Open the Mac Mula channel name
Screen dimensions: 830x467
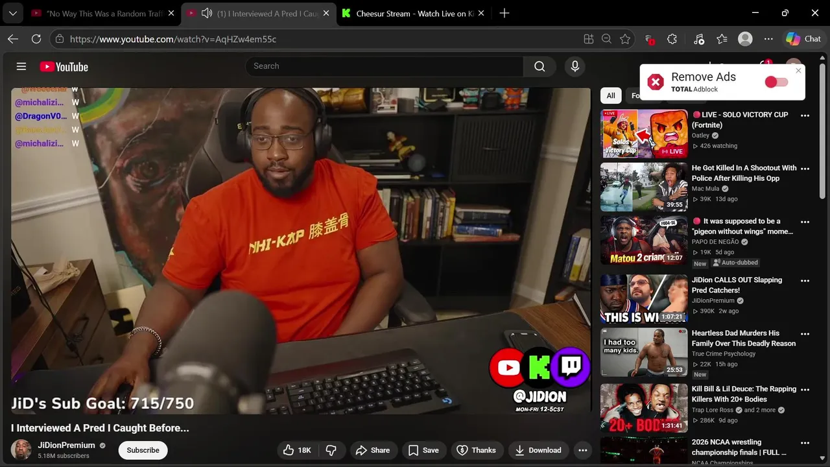[705, 189]
